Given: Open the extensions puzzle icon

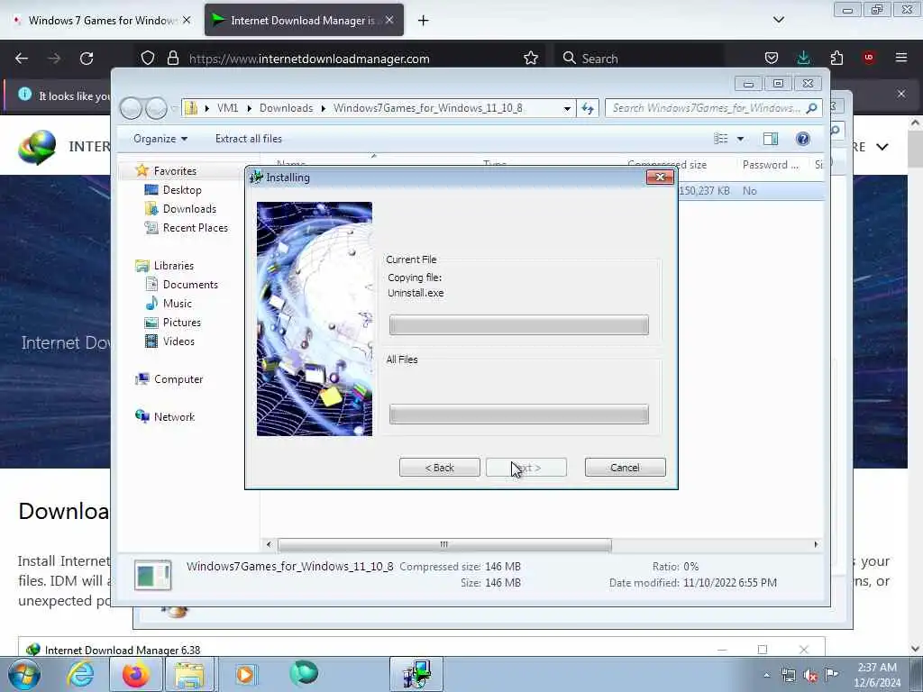Looking at the screenshot, I should click(836, 58).
